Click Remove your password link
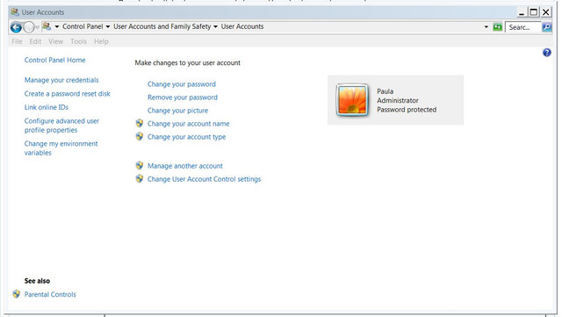 point(183,97)
